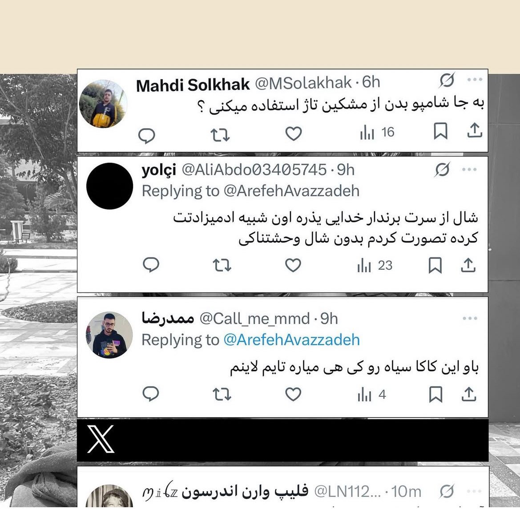The height and width of the screenshot is (509, 520).
Task: Open the black avatar of yolçi
Action: 109,186
